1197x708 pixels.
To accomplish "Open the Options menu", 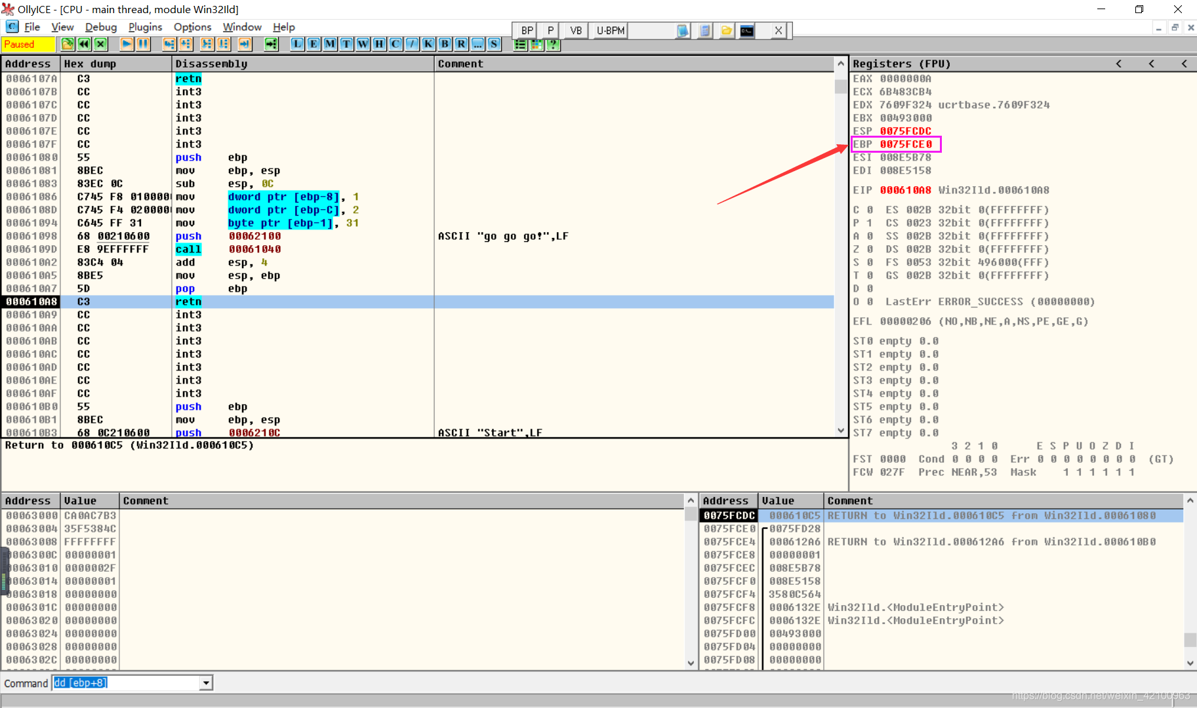I will [192, 27].
